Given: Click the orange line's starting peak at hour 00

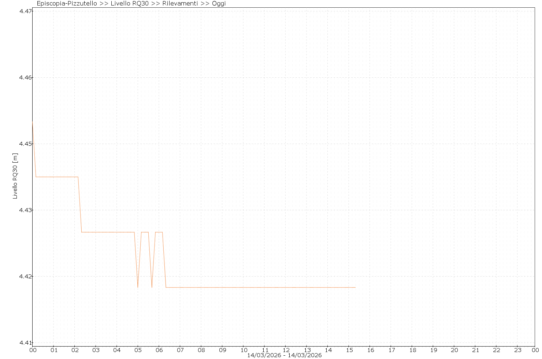Looking at the screenshot, I should (x=33, y=122).
